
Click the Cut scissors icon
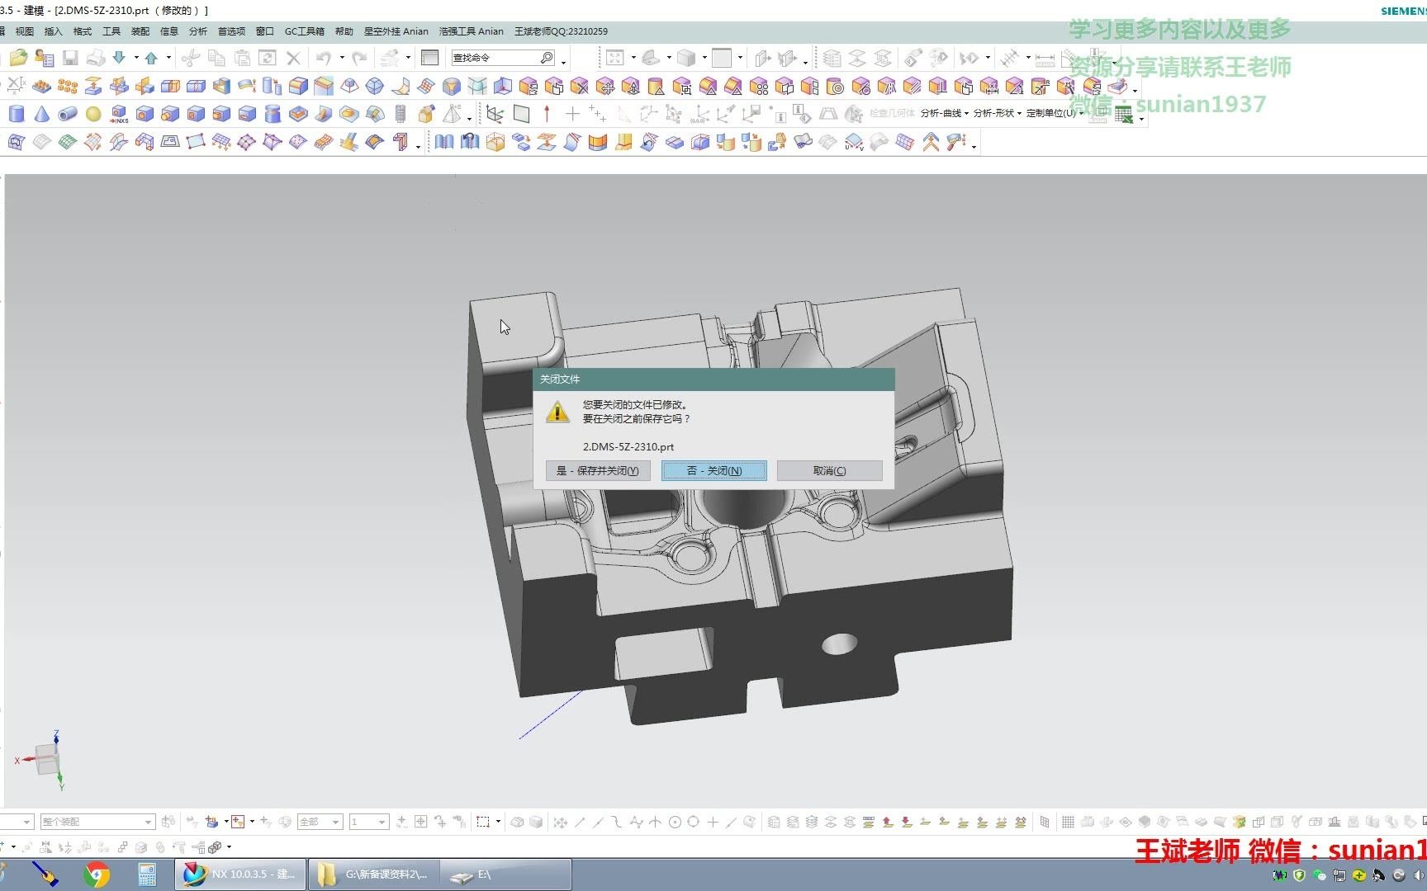191,57
